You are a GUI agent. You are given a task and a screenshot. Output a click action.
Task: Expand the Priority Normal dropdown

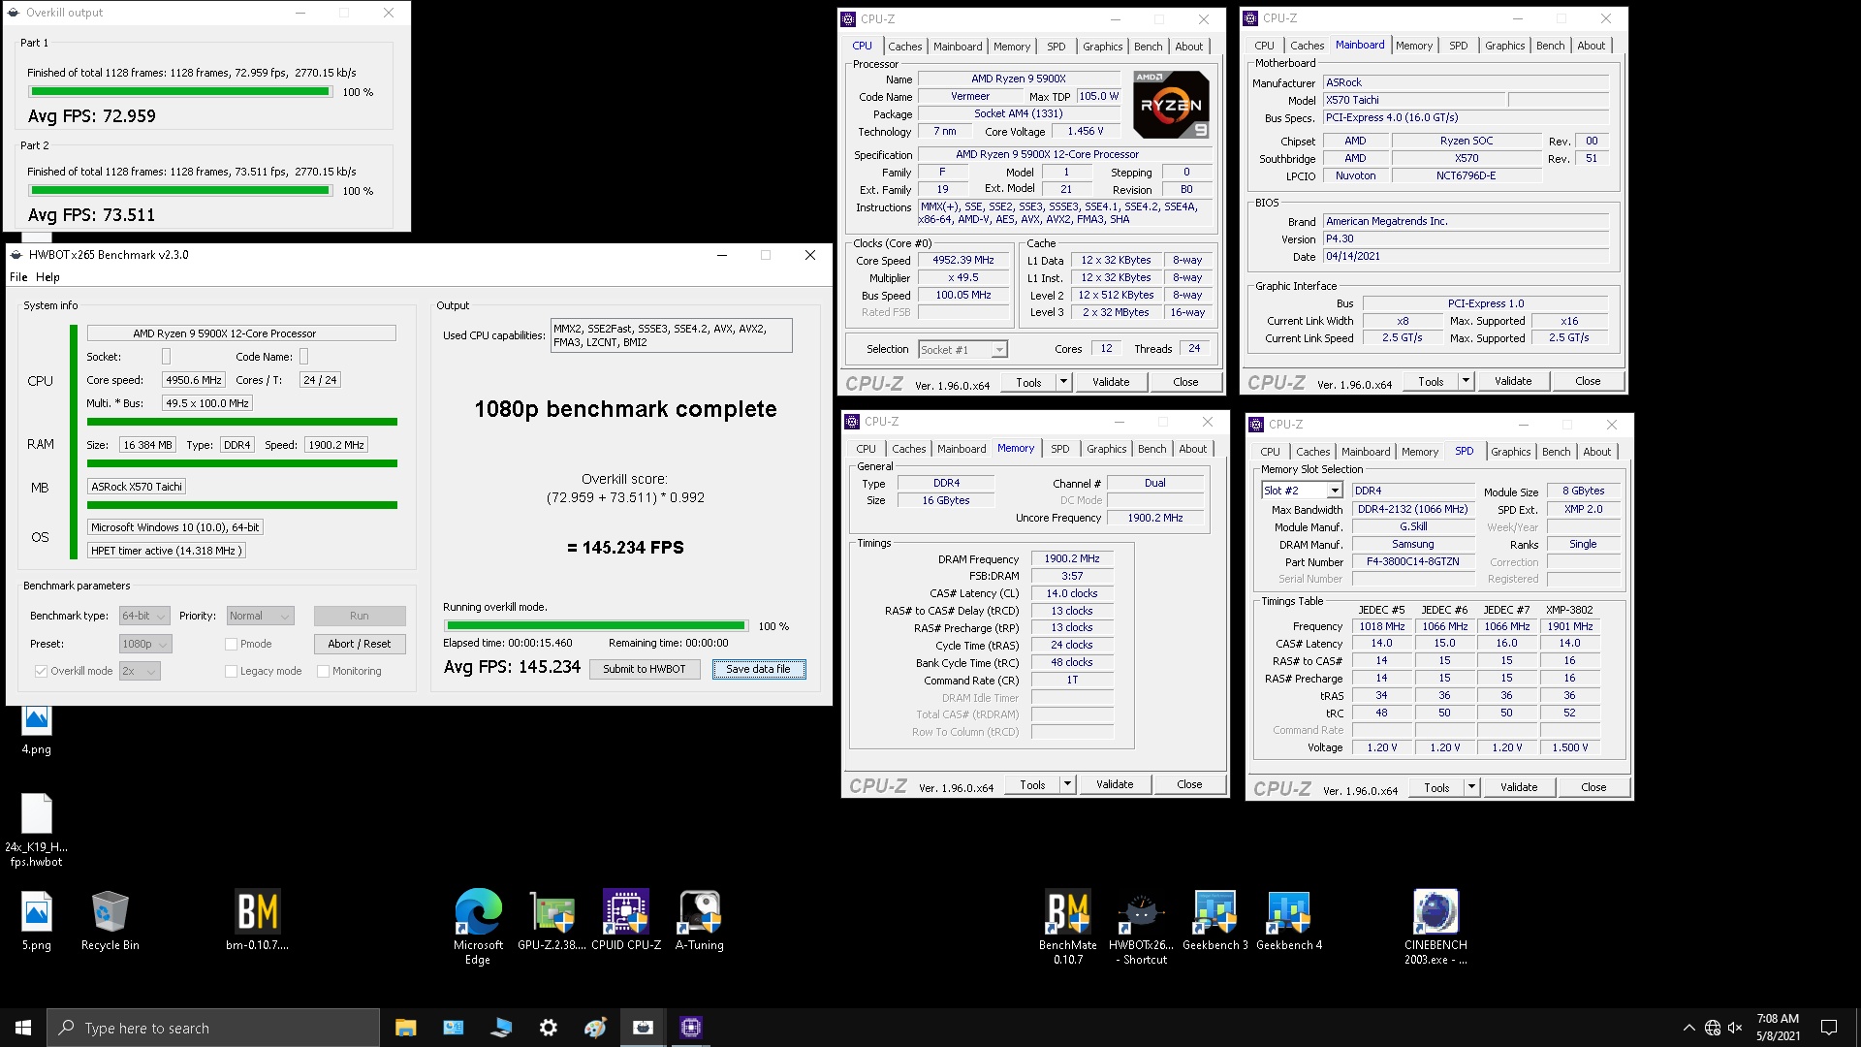260,616
